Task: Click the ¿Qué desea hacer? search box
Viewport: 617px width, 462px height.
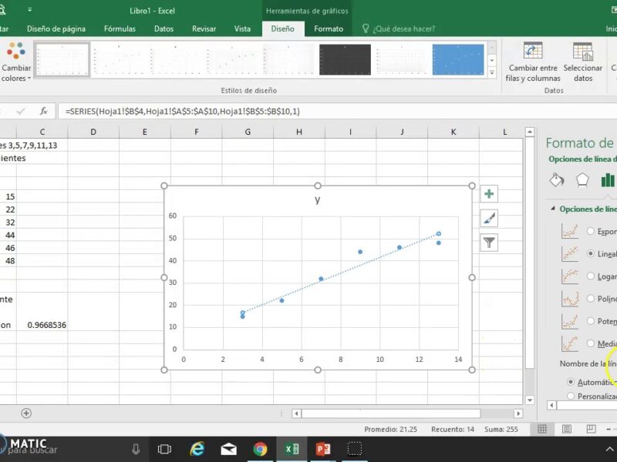Action: click(x=403, y=29)
